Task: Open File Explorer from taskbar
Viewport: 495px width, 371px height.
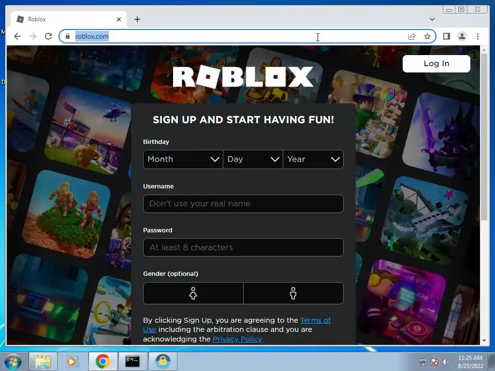Action: [43, 361]
